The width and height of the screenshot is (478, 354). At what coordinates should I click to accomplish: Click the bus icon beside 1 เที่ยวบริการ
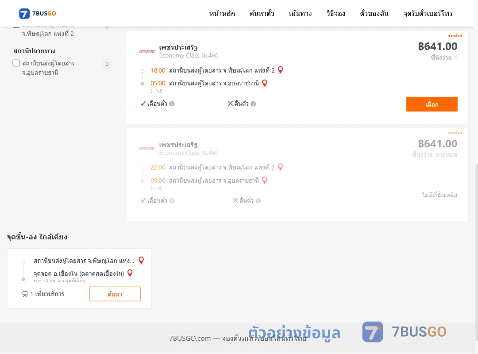(25, 294)
